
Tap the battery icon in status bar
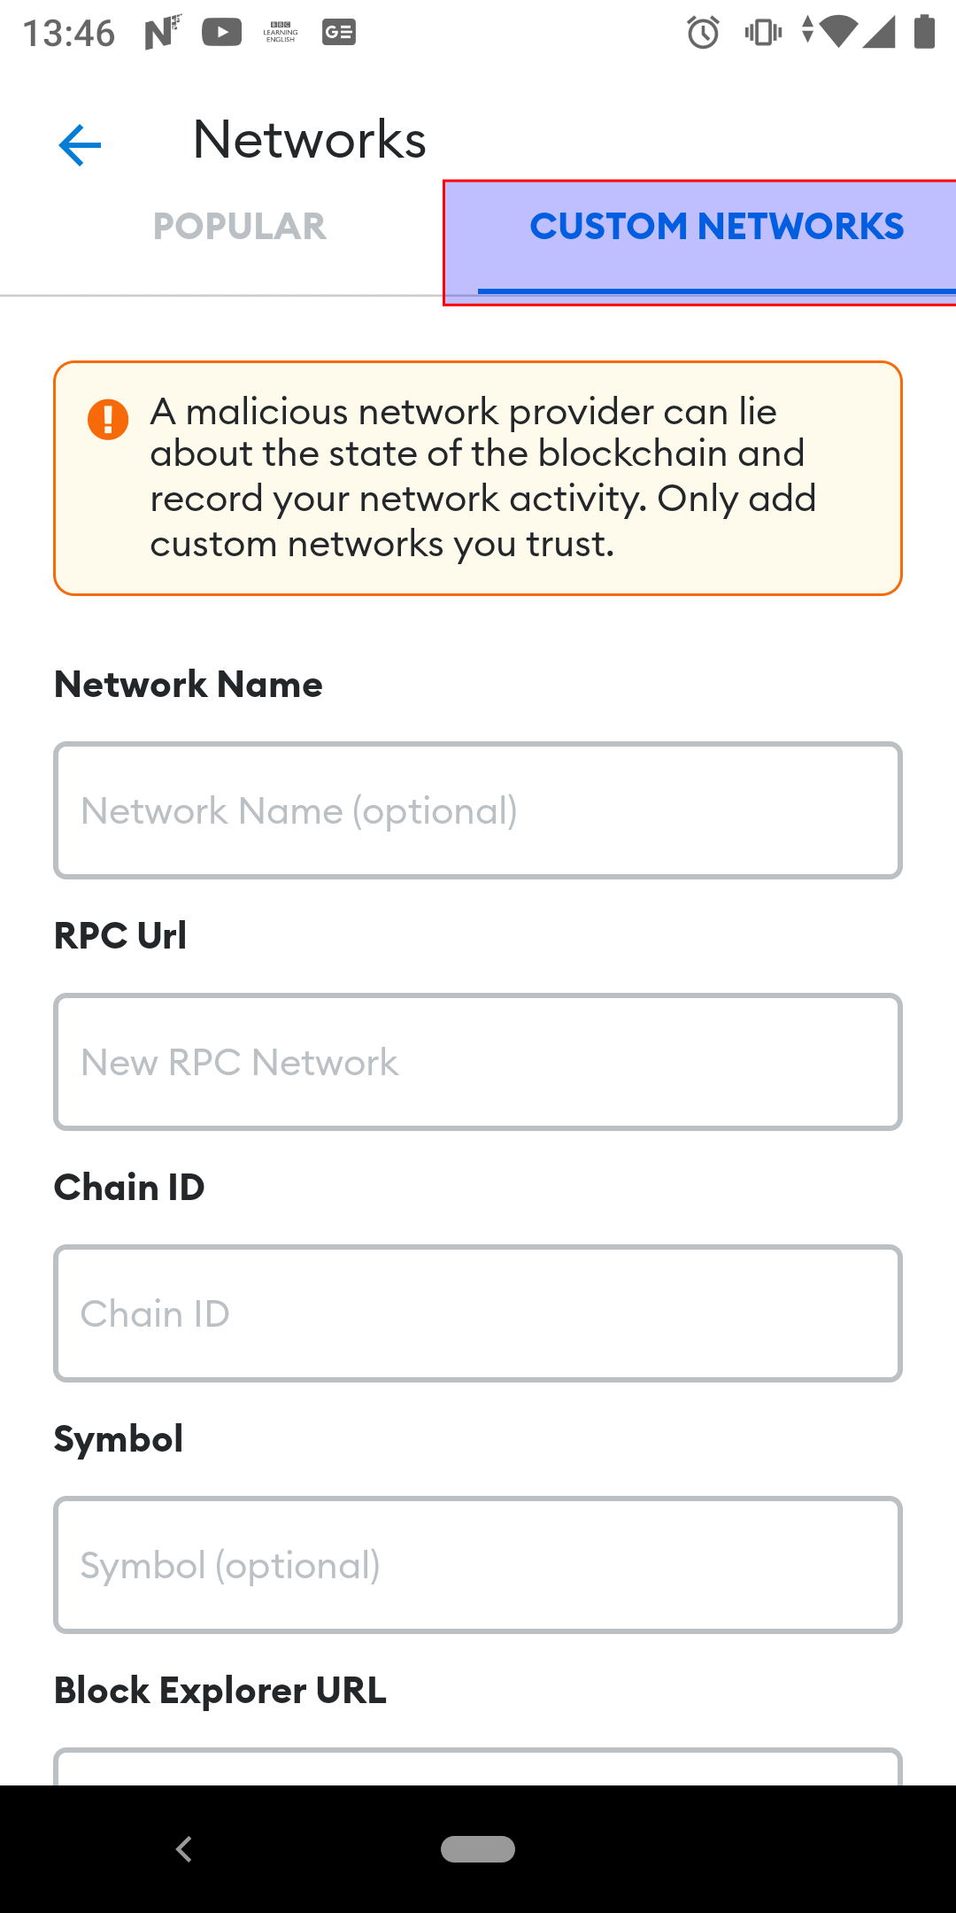(x=924, y=32)
